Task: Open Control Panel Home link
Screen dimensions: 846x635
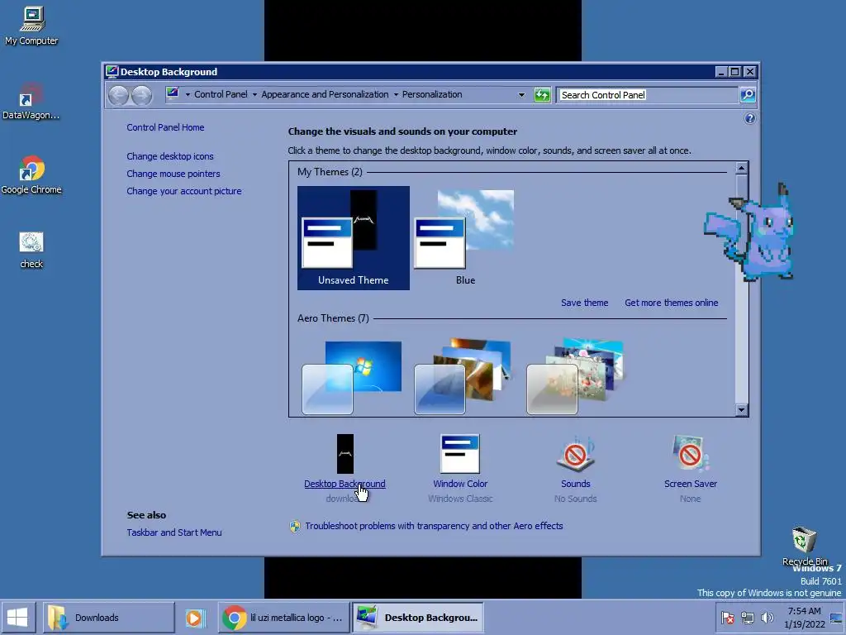Action: (x=165, y=127)
